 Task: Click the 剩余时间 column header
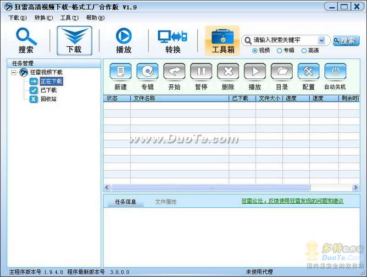[x=349, y=98]
